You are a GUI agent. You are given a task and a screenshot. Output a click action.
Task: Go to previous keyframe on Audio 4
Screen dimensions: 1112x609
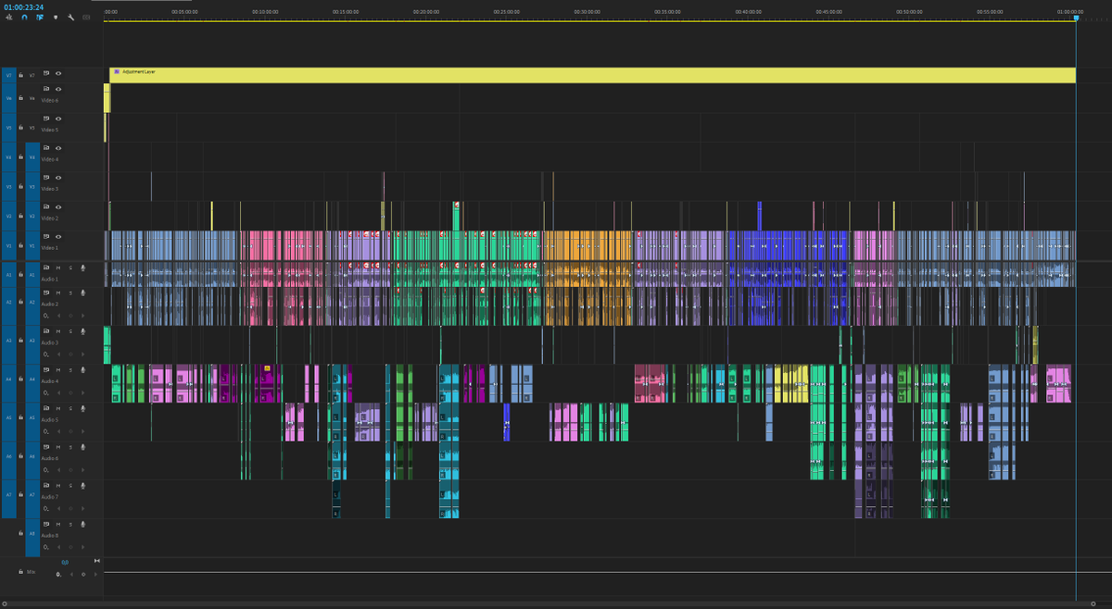pyautogui.click(x=58, y=393)
